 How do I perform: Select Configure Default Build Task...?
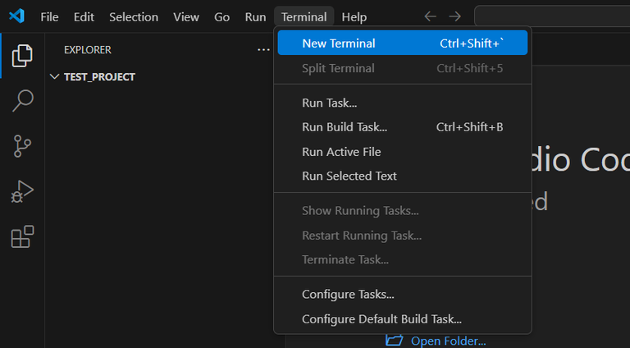(x=381, y=318)
